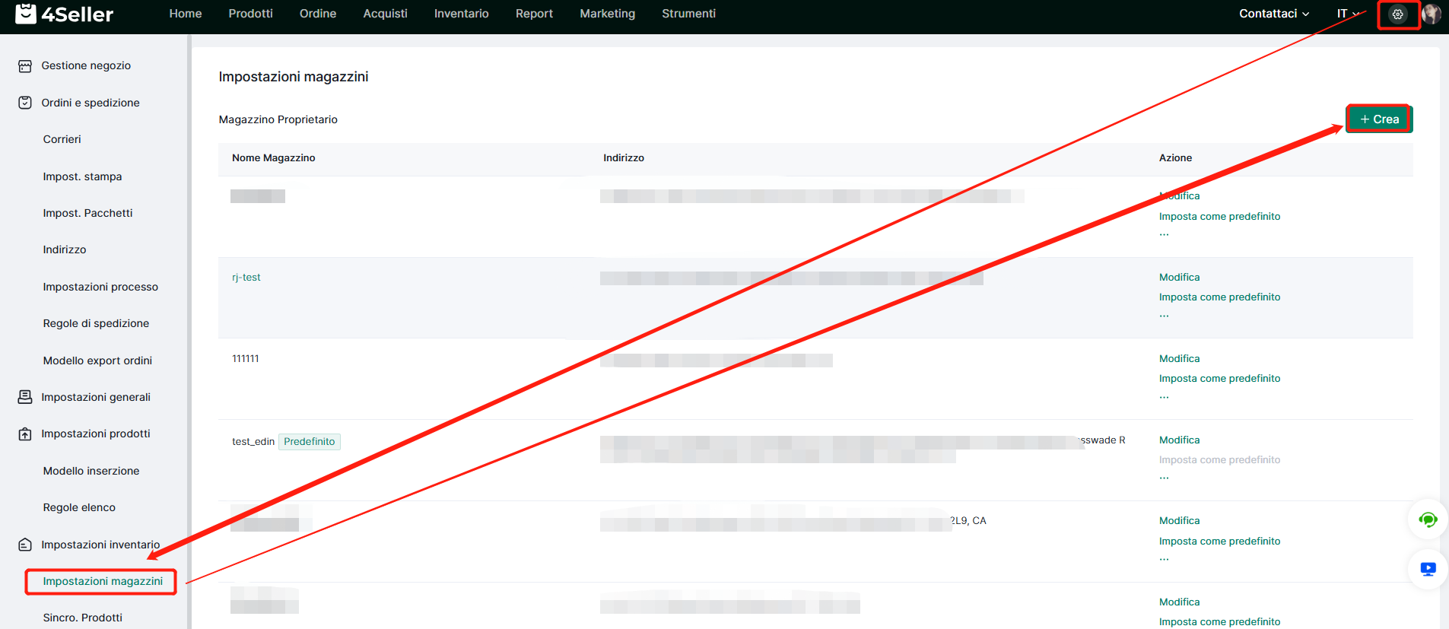Open Sincro. Prodotti page
Viewport: 1449px width, 629px height.
pyautogui.click(x=82, y=618)
